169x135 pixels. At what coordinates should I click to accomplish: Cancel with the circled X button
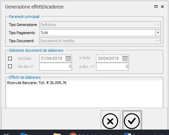[x=111, y=120]
